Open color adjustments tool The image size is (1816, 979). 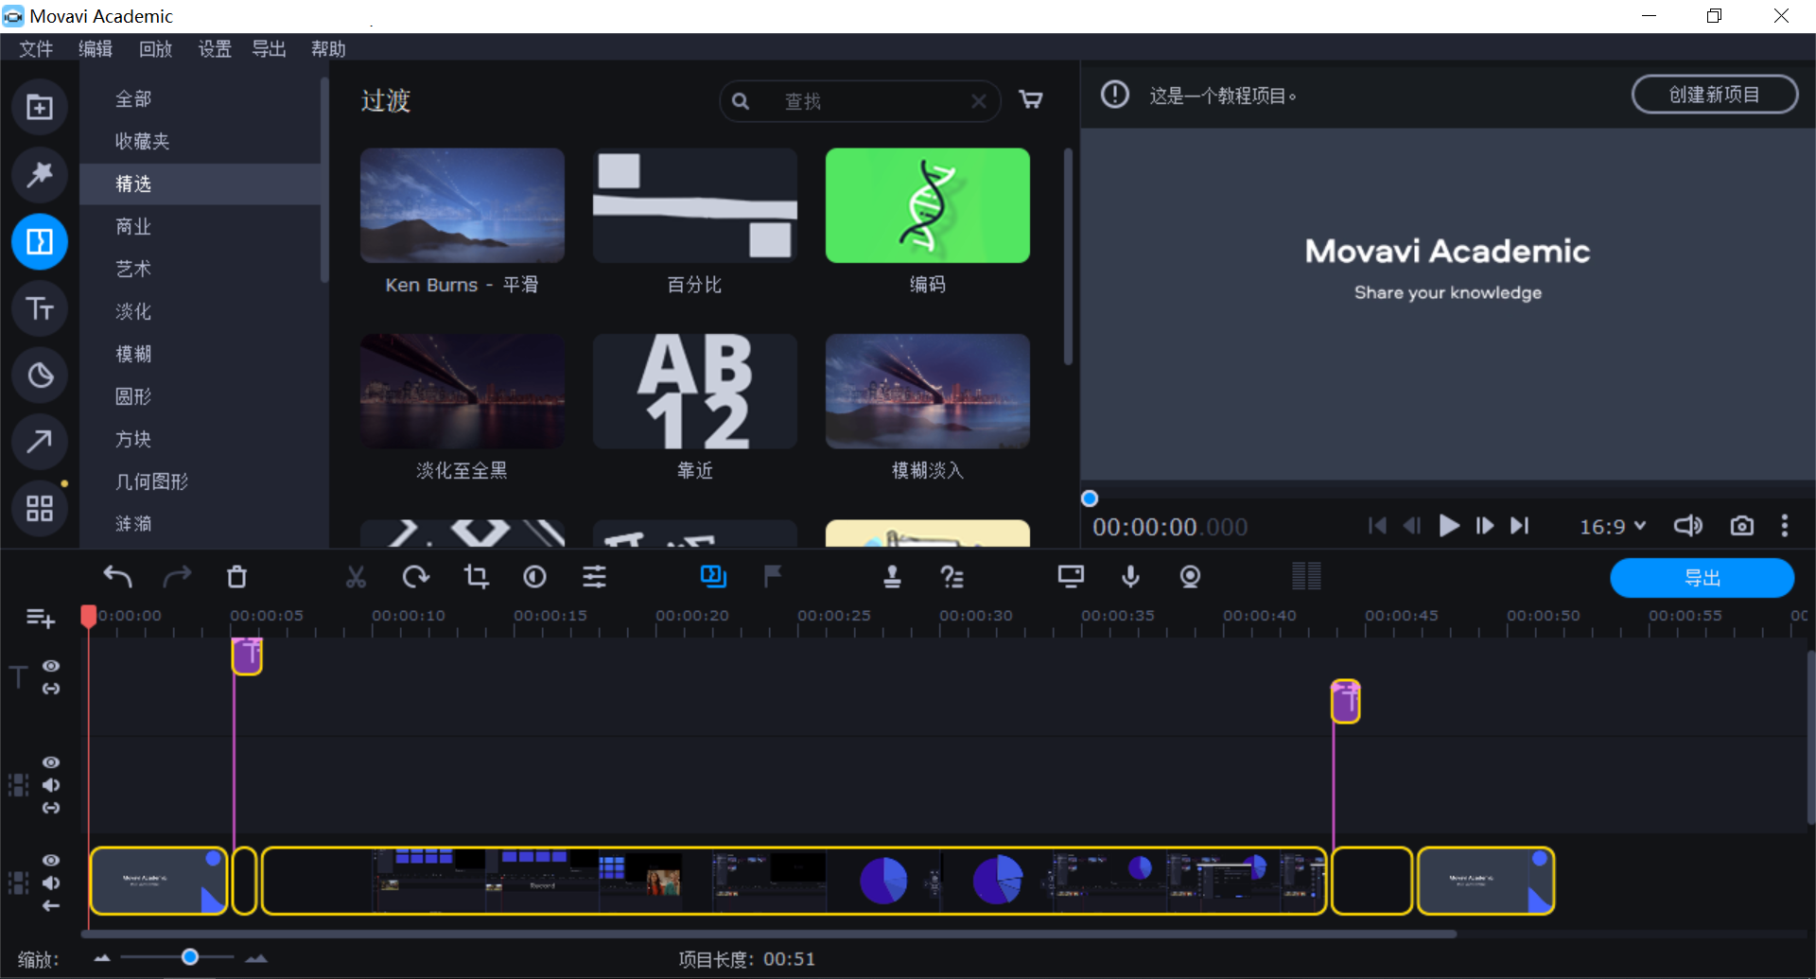[x=534, y=576]
